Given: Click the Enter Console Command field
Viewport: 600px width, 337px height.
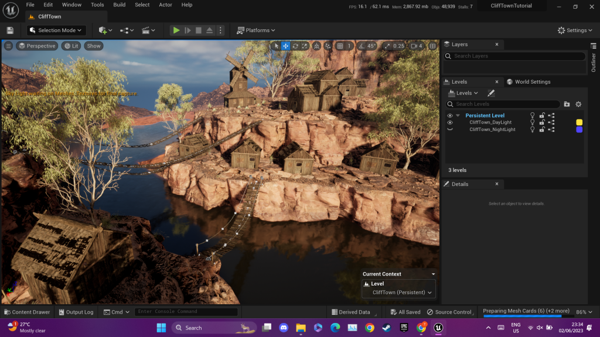Looking at the screenshot, I should [186, 312].
